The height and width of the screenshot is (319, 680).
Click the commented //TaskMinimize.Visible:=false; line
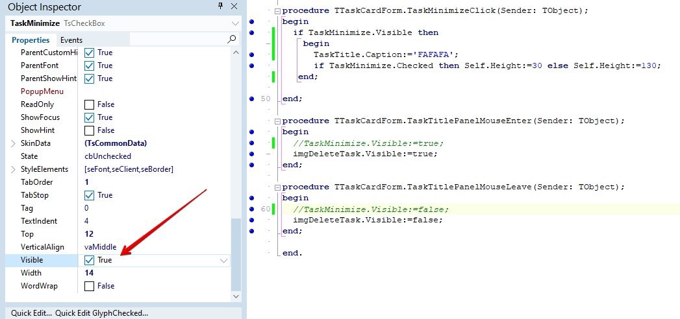(x=371, y=209)
